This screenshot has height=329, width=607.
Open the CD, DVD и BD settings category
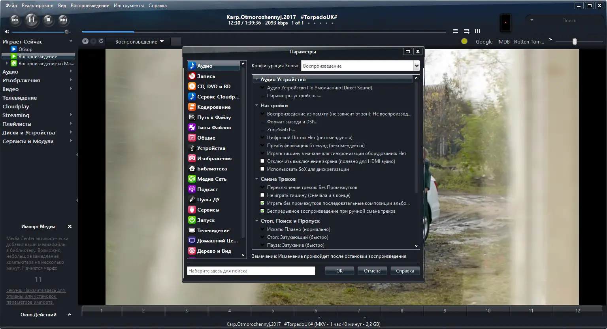(x=213, y=87)
